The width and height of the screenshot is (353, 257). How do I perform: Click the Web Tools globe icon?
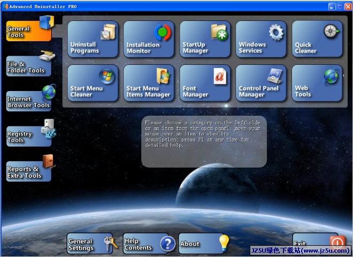coord(331,77)
